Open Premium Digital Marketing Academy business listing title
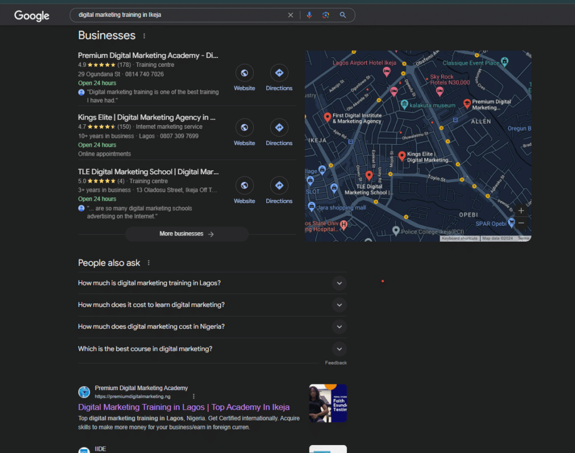 [x=148, y=56]
